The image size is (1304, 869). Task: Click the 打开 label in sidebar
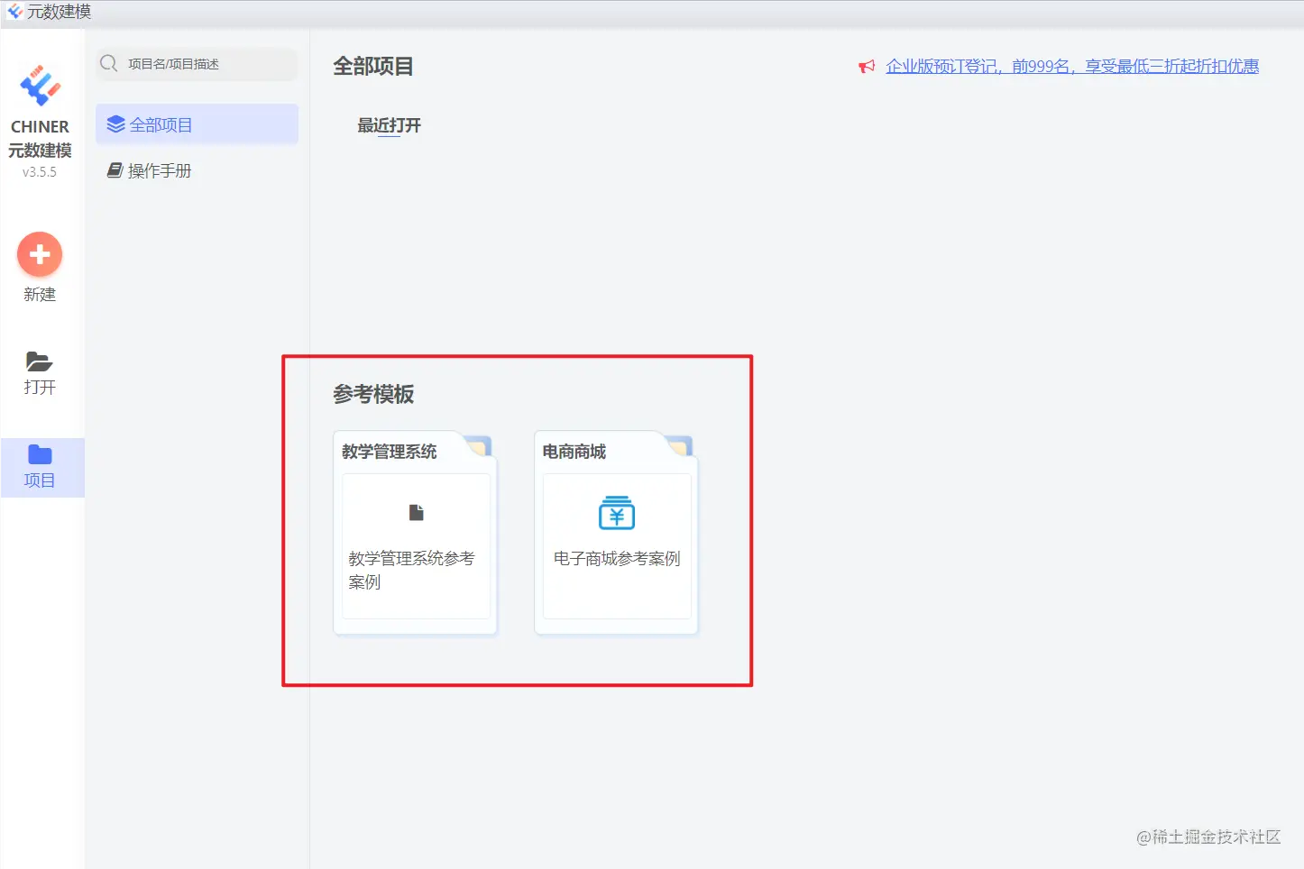pyautogui.click(x=40, y=388)
